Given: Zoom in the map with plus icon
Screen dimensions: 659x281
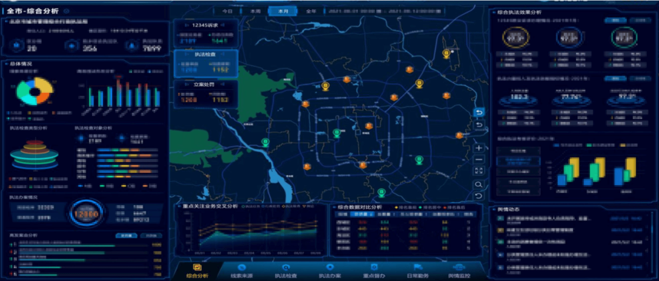Looking at the screenshot, I should [x=479, y=148].
